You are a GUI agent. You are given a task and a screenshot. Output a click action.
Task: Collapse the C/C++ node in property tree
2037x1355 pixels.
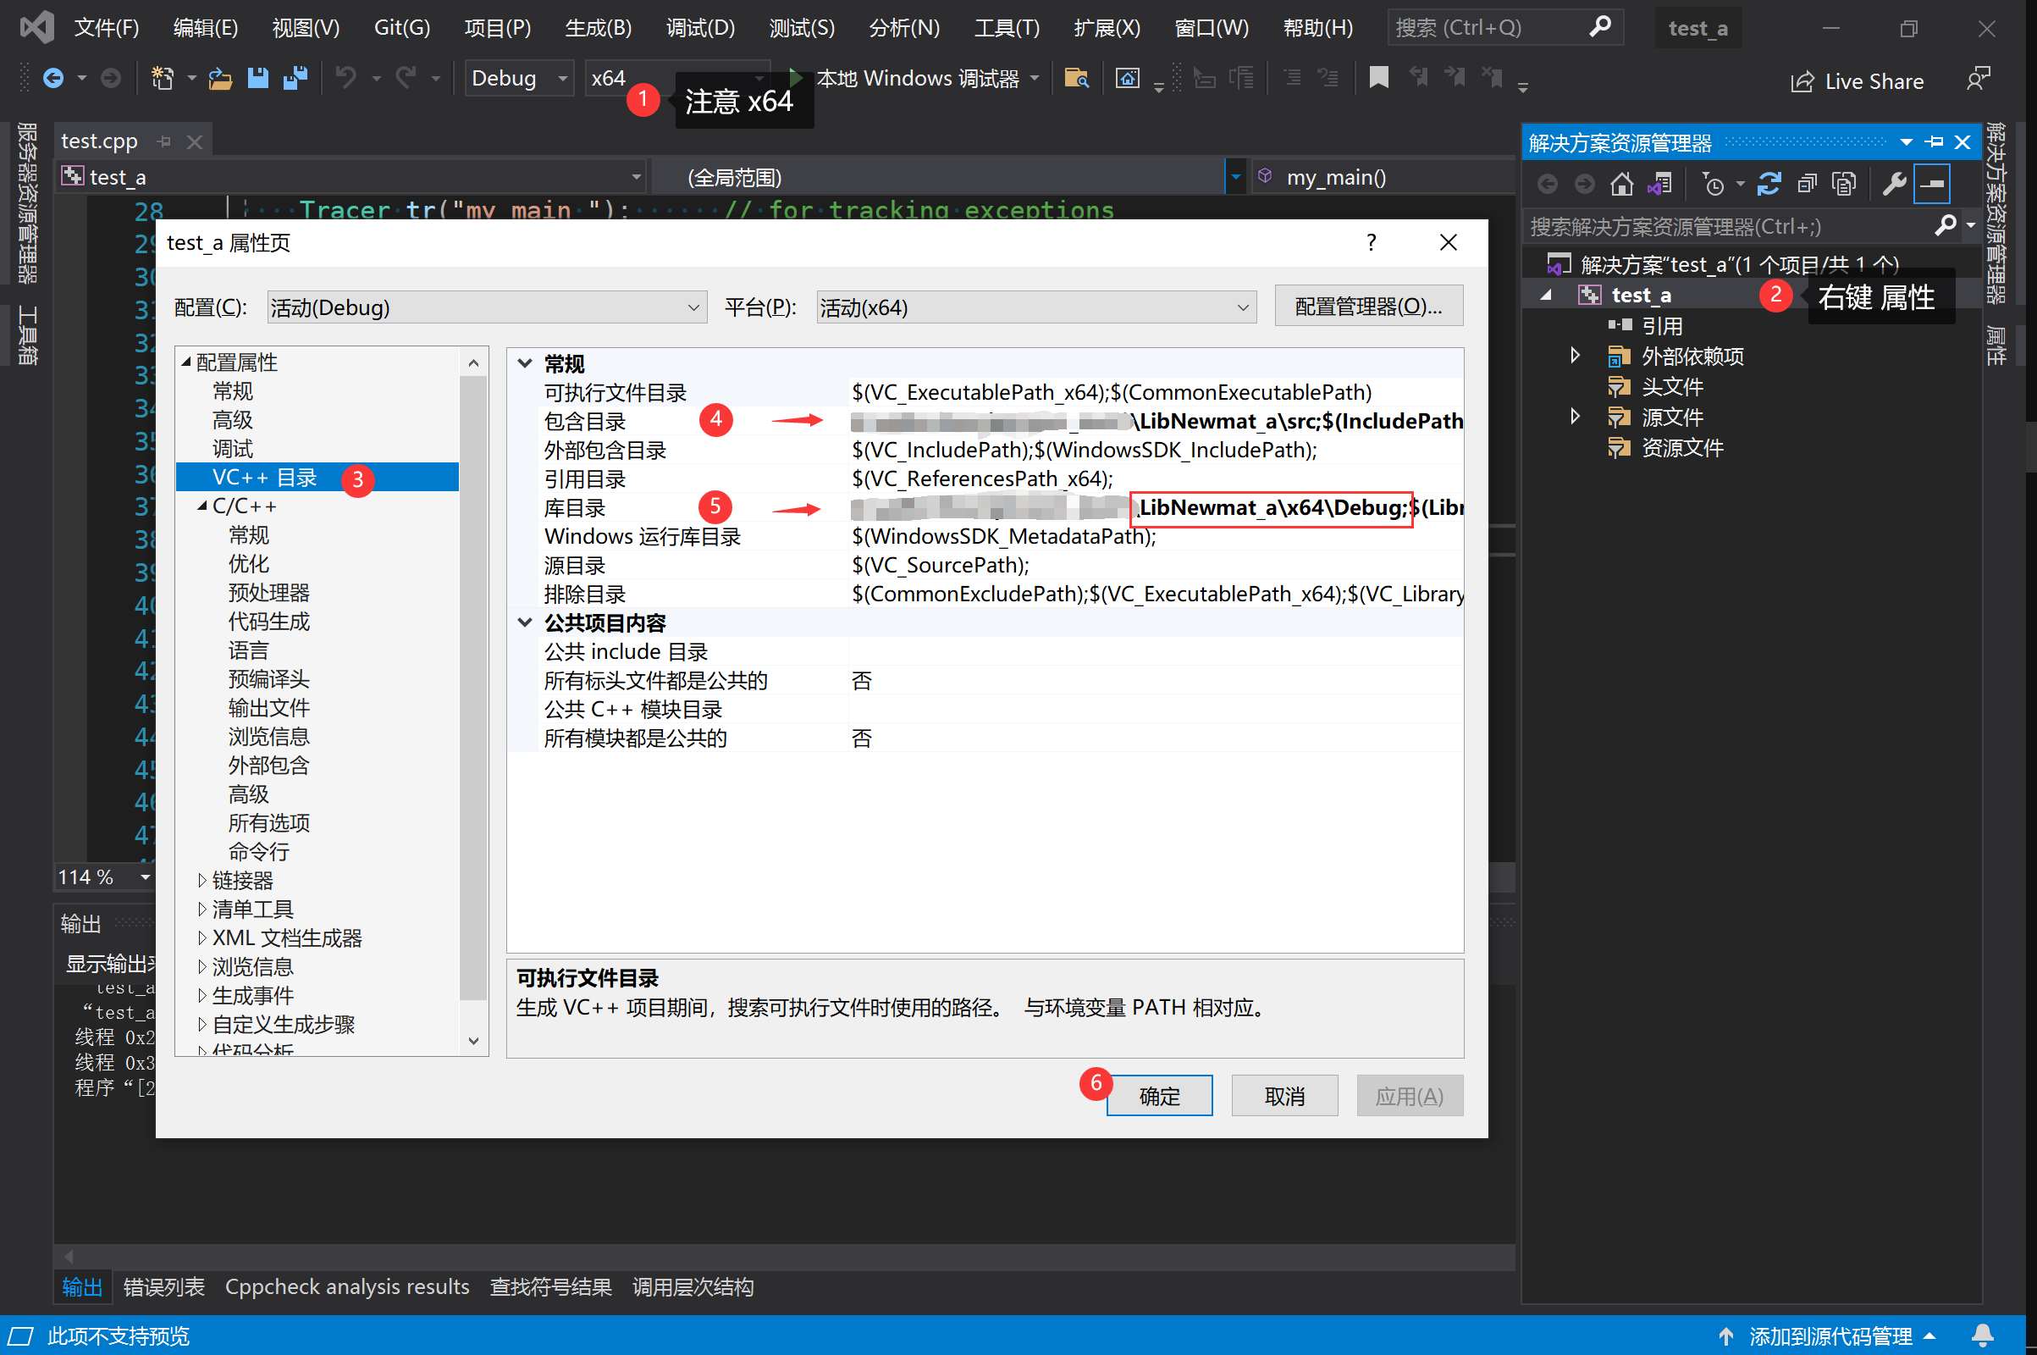point(202,506)
